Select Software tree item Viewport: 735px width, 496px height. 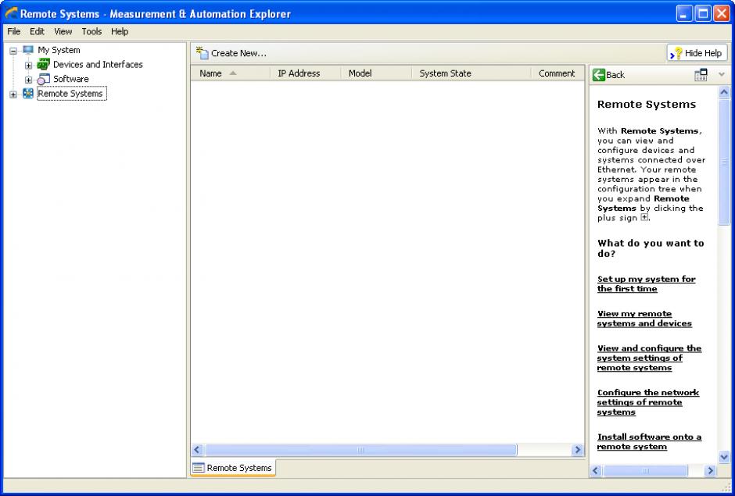pos(71,79)
